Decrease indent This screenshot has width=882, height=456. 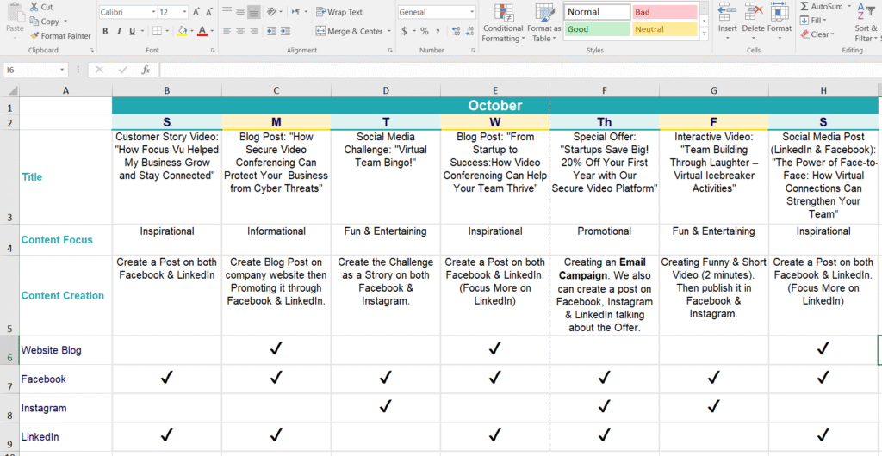pyautogui.click(x=271, y=32)
